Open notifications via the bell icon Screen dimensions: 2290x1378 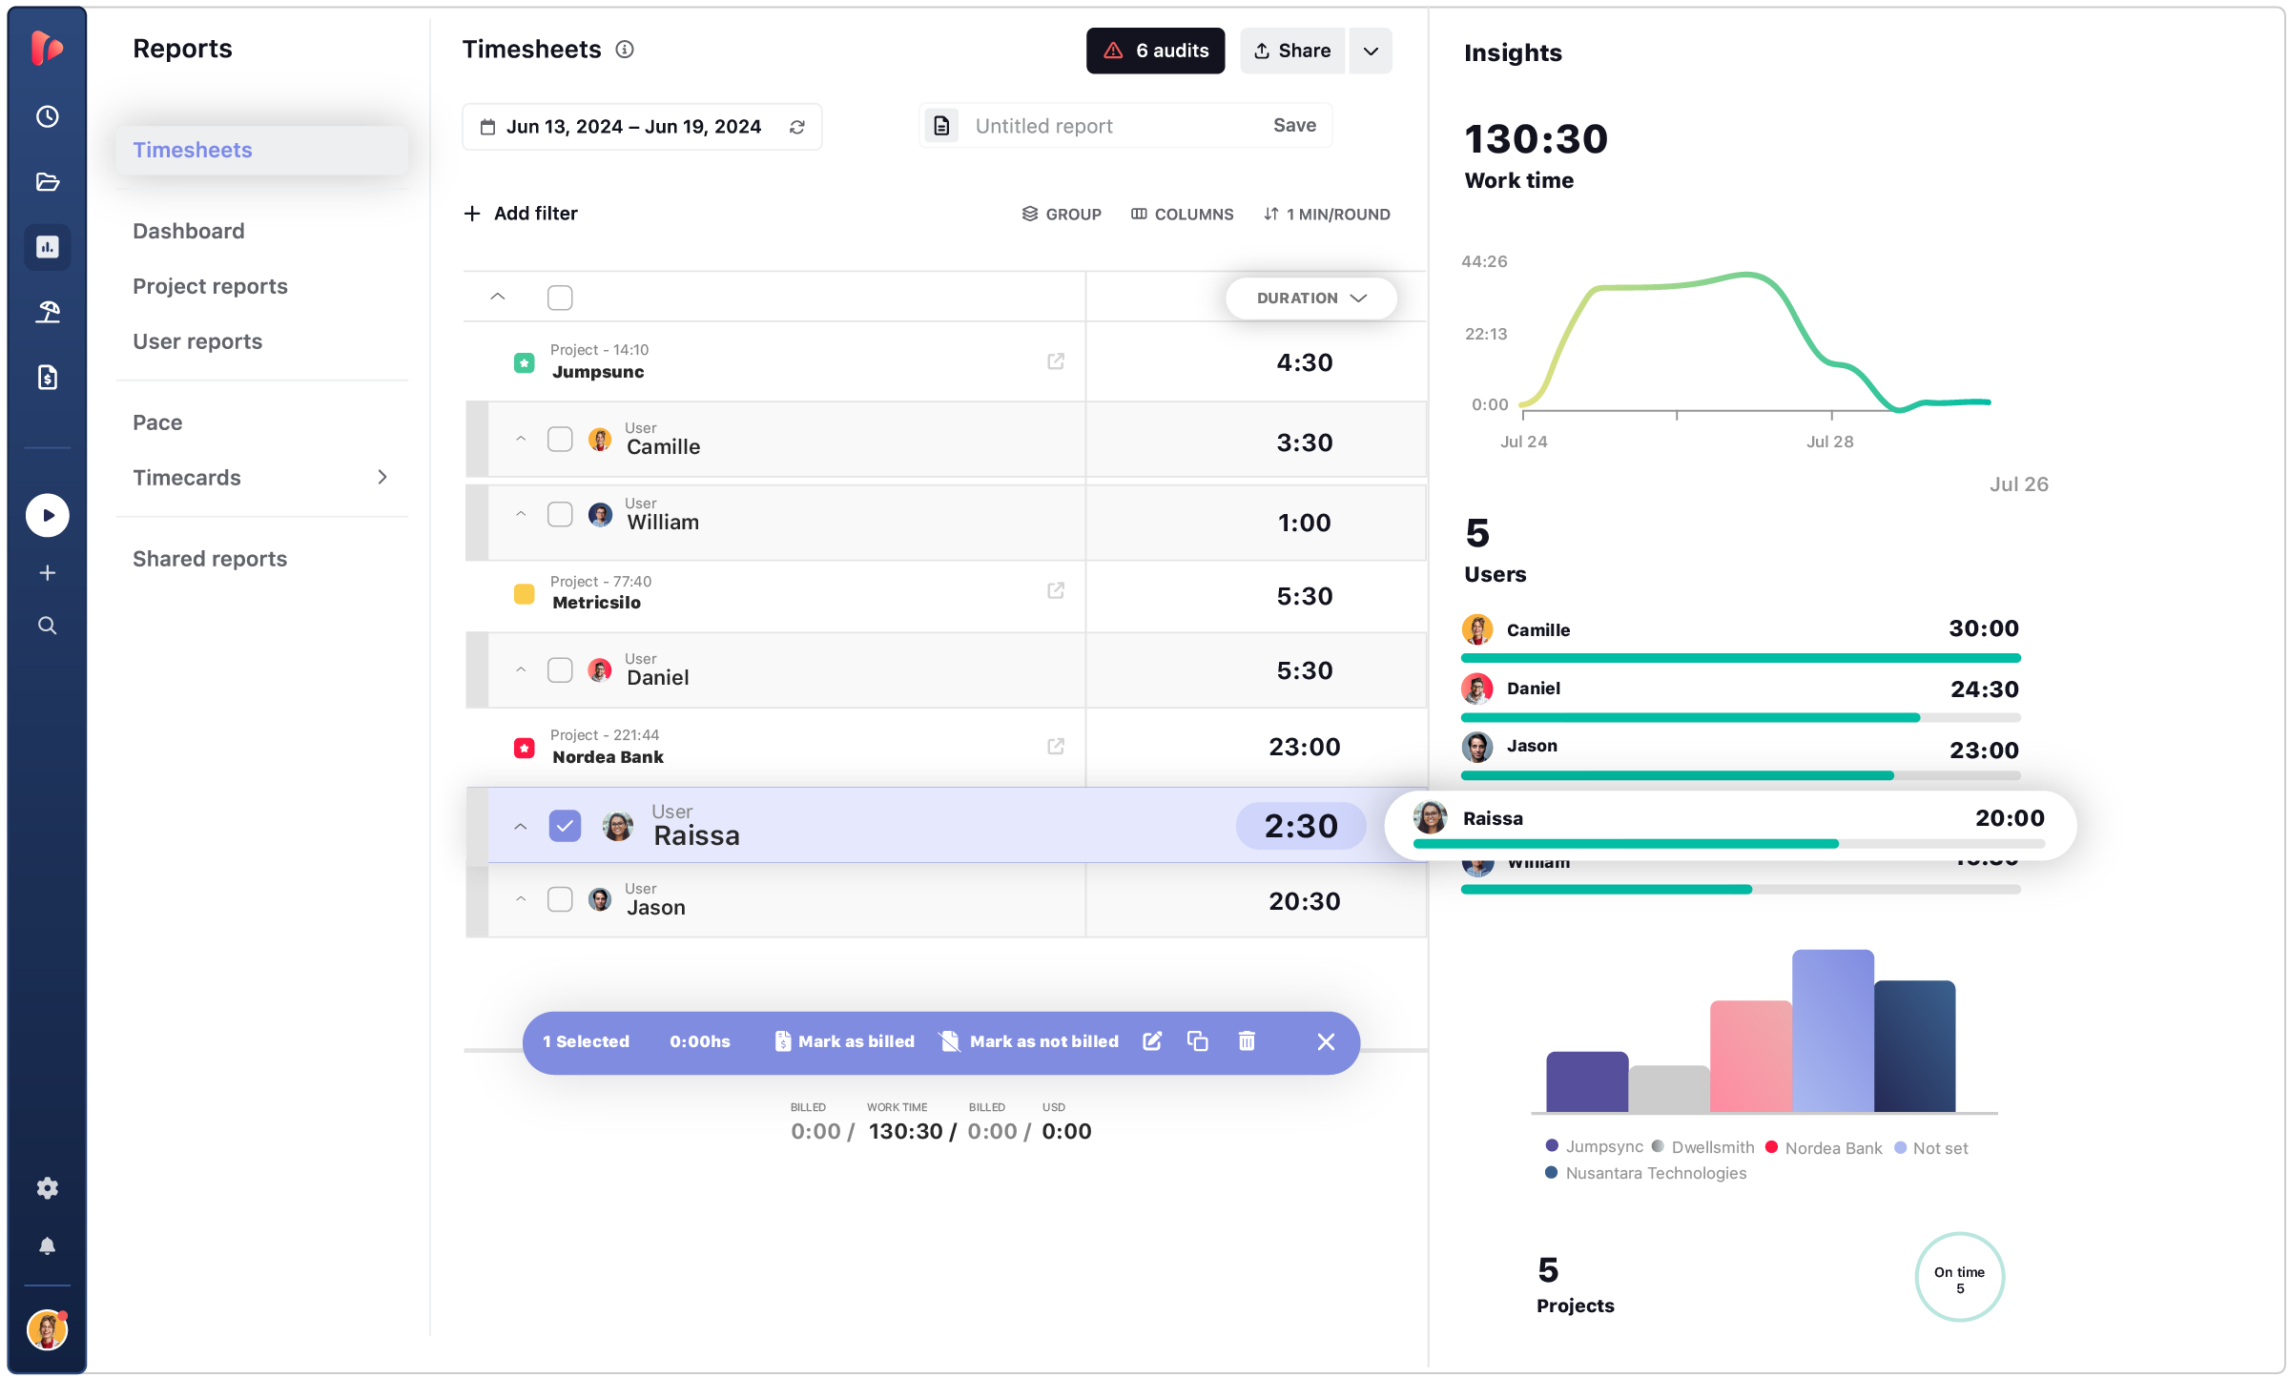click(x=47, y=1244)
